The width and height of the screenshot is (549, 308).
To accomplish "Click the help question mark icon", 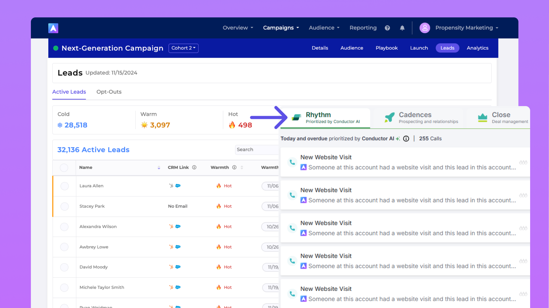I will 387,28.
